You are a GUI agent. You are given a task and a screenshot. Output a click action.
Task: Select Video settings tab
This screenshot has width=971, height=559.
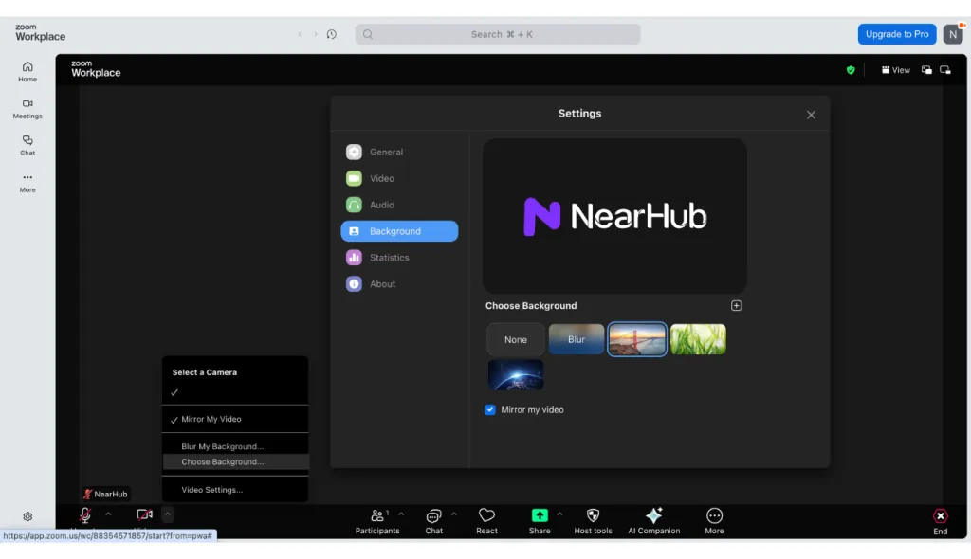(x=399, y=178)
